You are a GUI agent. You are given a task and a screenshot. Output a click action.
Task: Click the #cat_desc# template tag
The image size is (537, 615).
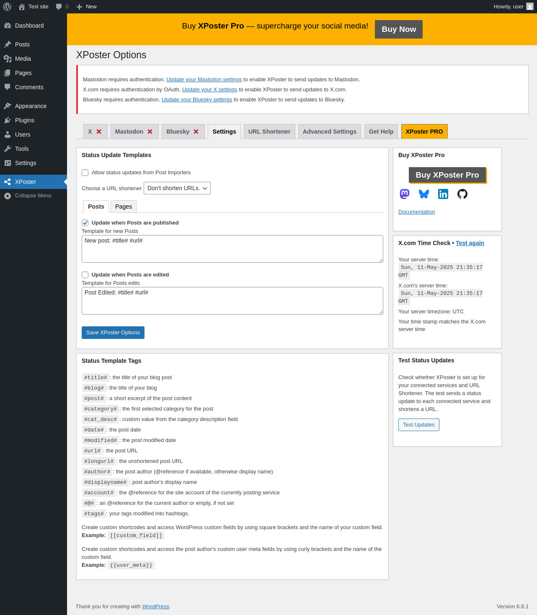(101, 419)
